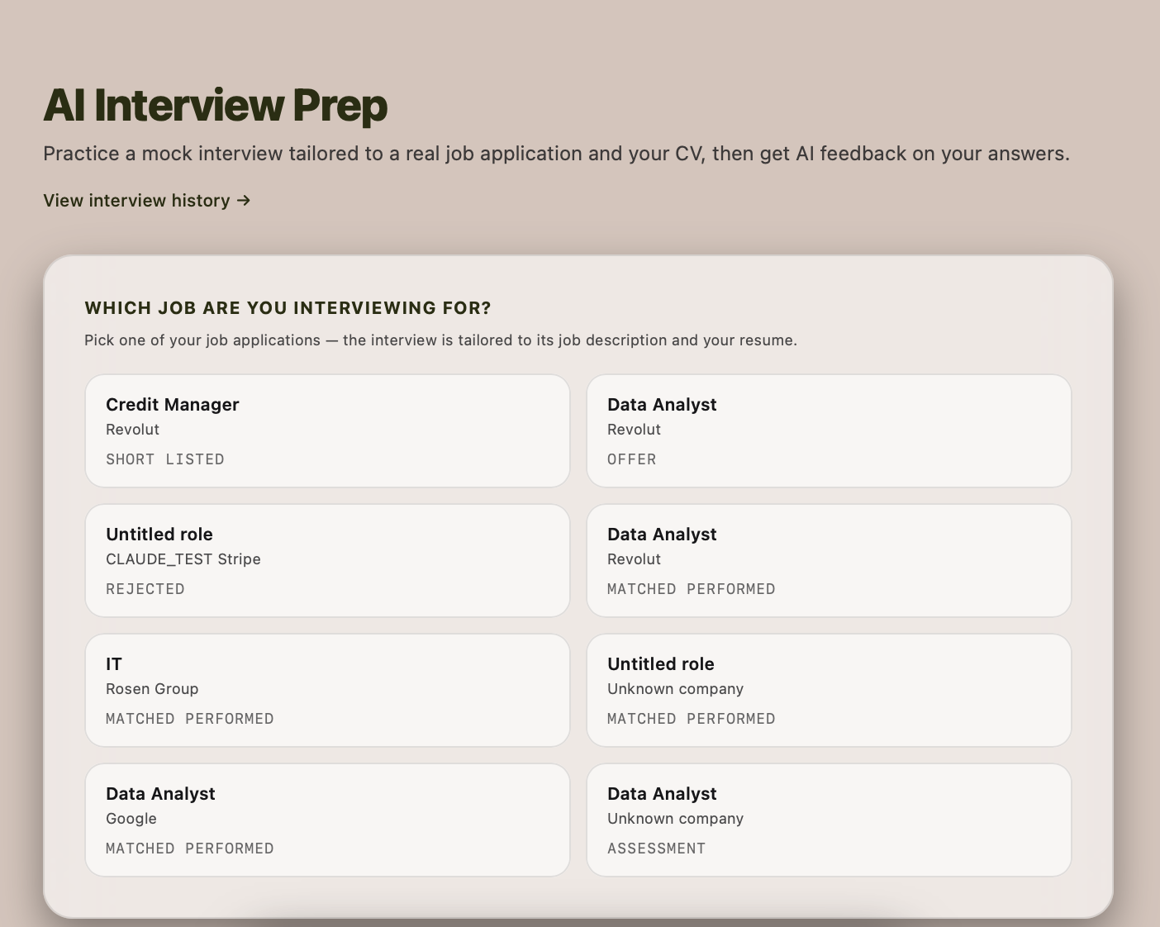Select the Untitled role at Unknown company
Image resolution: width=1160 pixels, height=927 pixels.
point(829,691)
